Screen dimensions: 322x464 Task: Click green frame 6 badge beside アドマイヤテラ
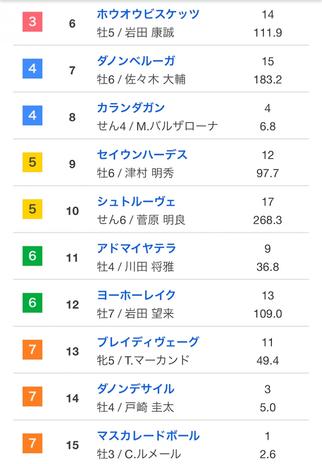coord(32,256)
